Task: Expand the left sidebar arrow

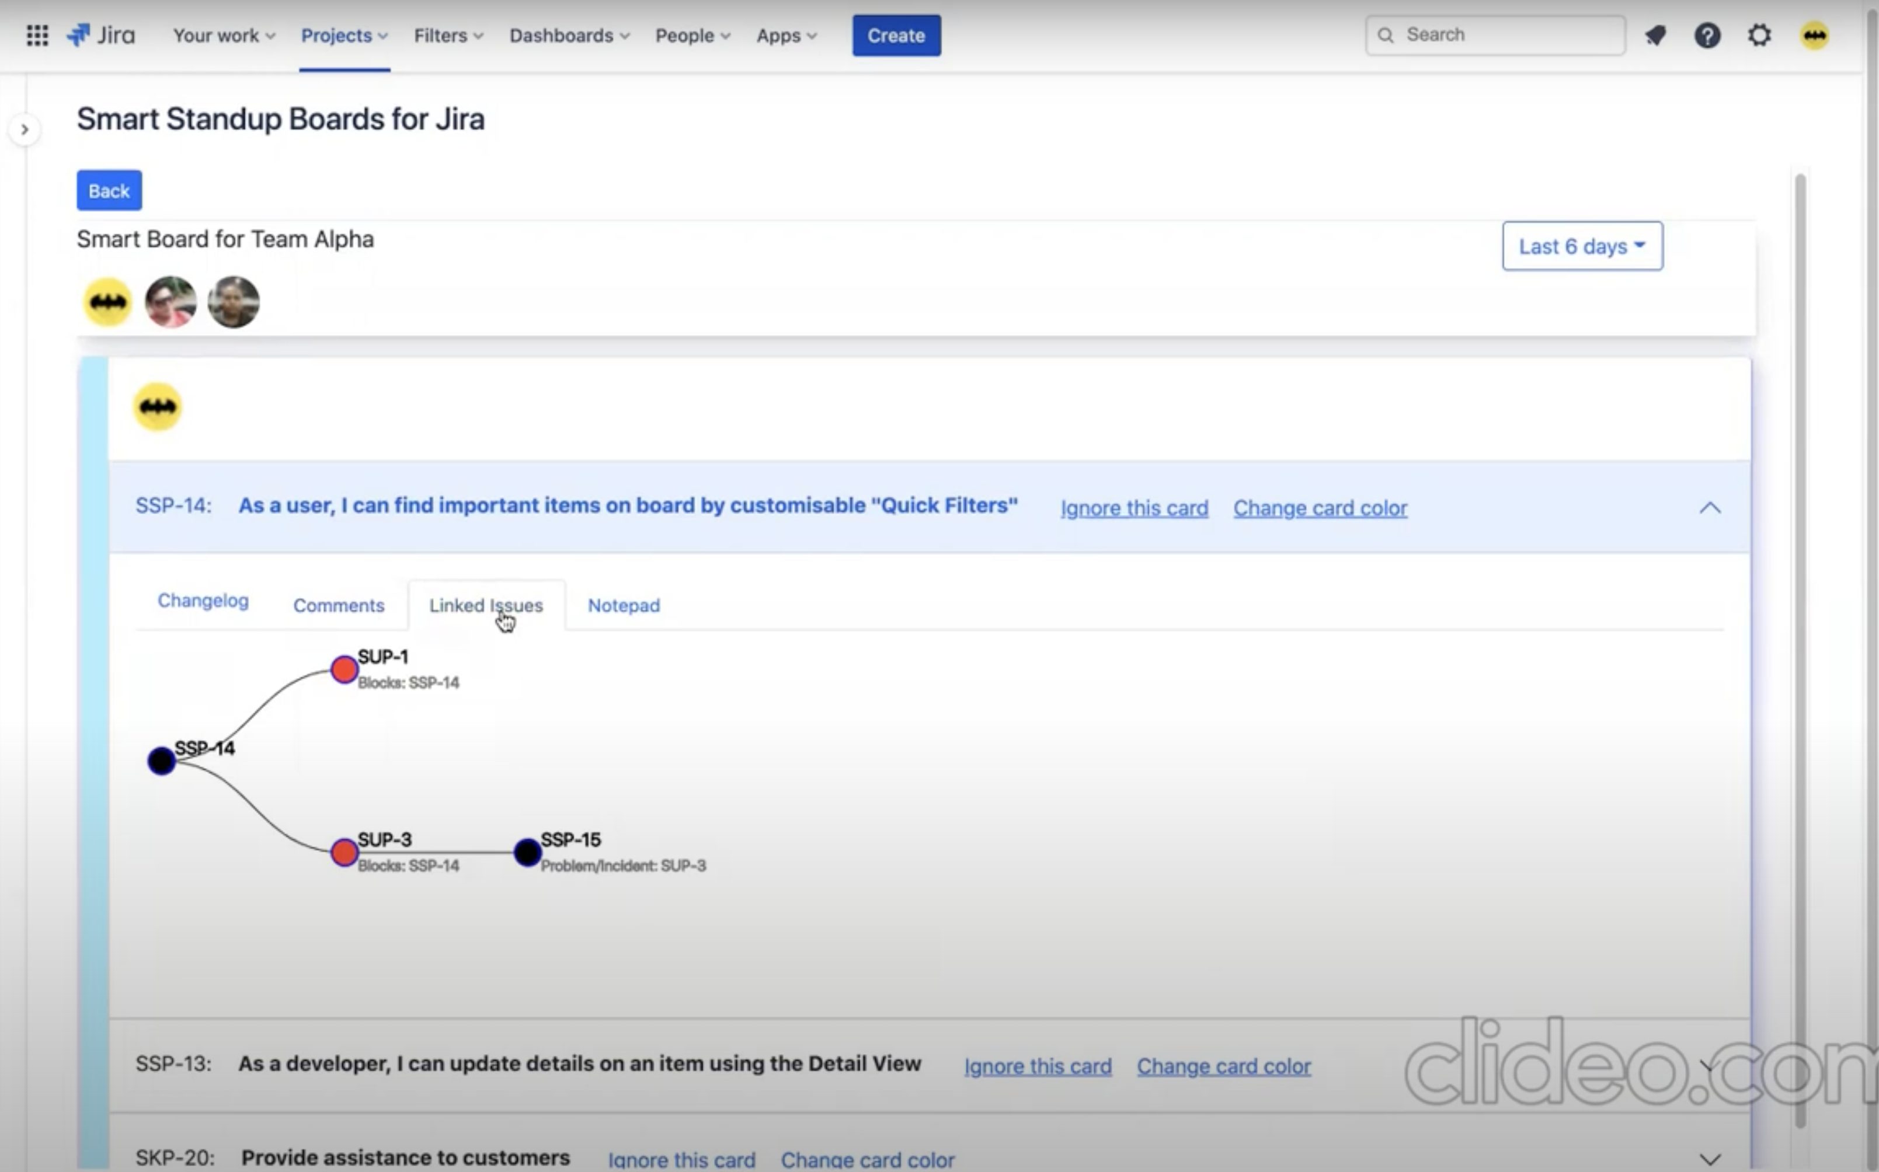Action: (25, 130)
